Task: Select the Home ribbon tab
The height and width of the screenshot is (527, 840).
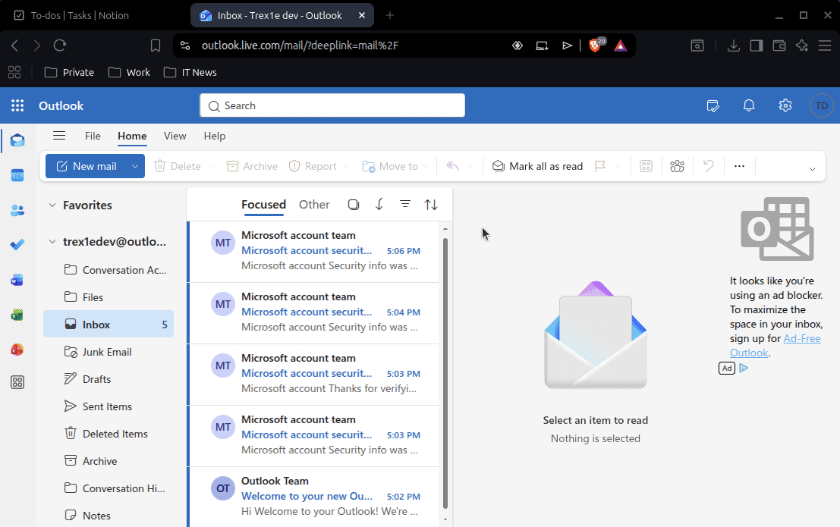Action: 132,136
